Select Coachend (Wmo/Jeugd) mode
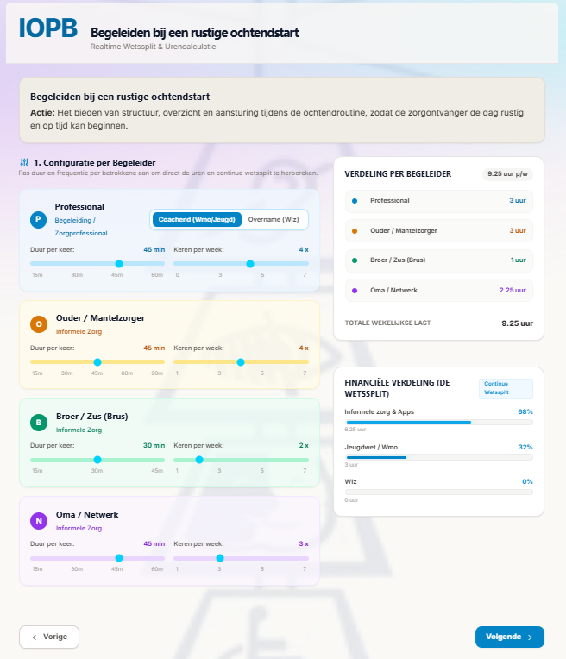 pyautogui.click(x=197, y=219)
